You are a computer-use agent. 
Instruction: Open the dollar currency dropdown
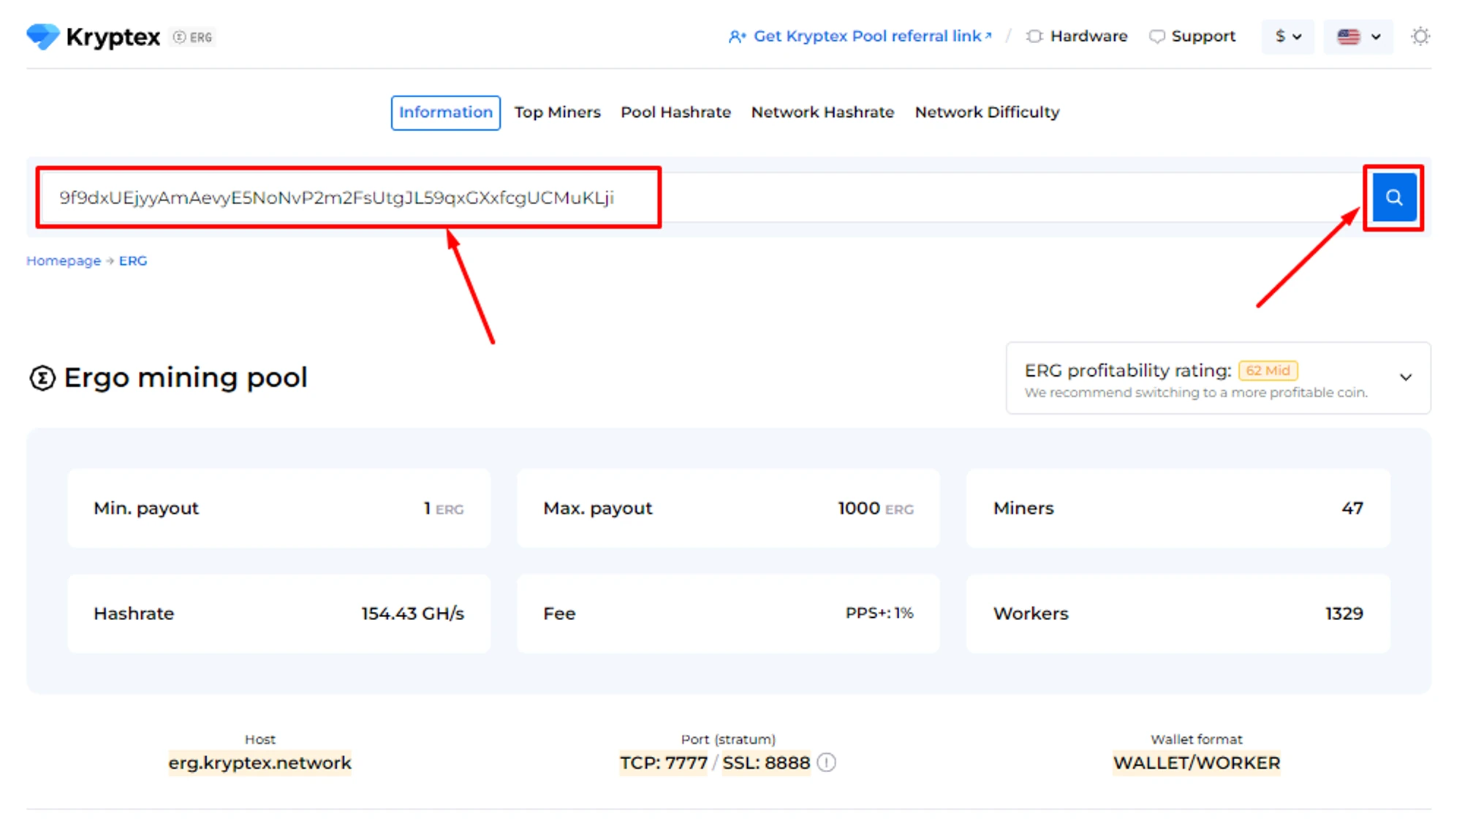[x=1287, y=37]
